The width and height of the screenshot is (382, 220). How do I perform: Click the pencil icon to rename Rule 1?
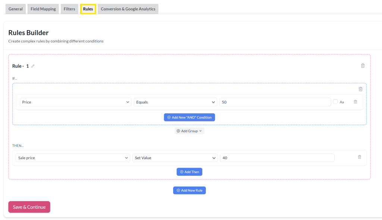point(33,66)
